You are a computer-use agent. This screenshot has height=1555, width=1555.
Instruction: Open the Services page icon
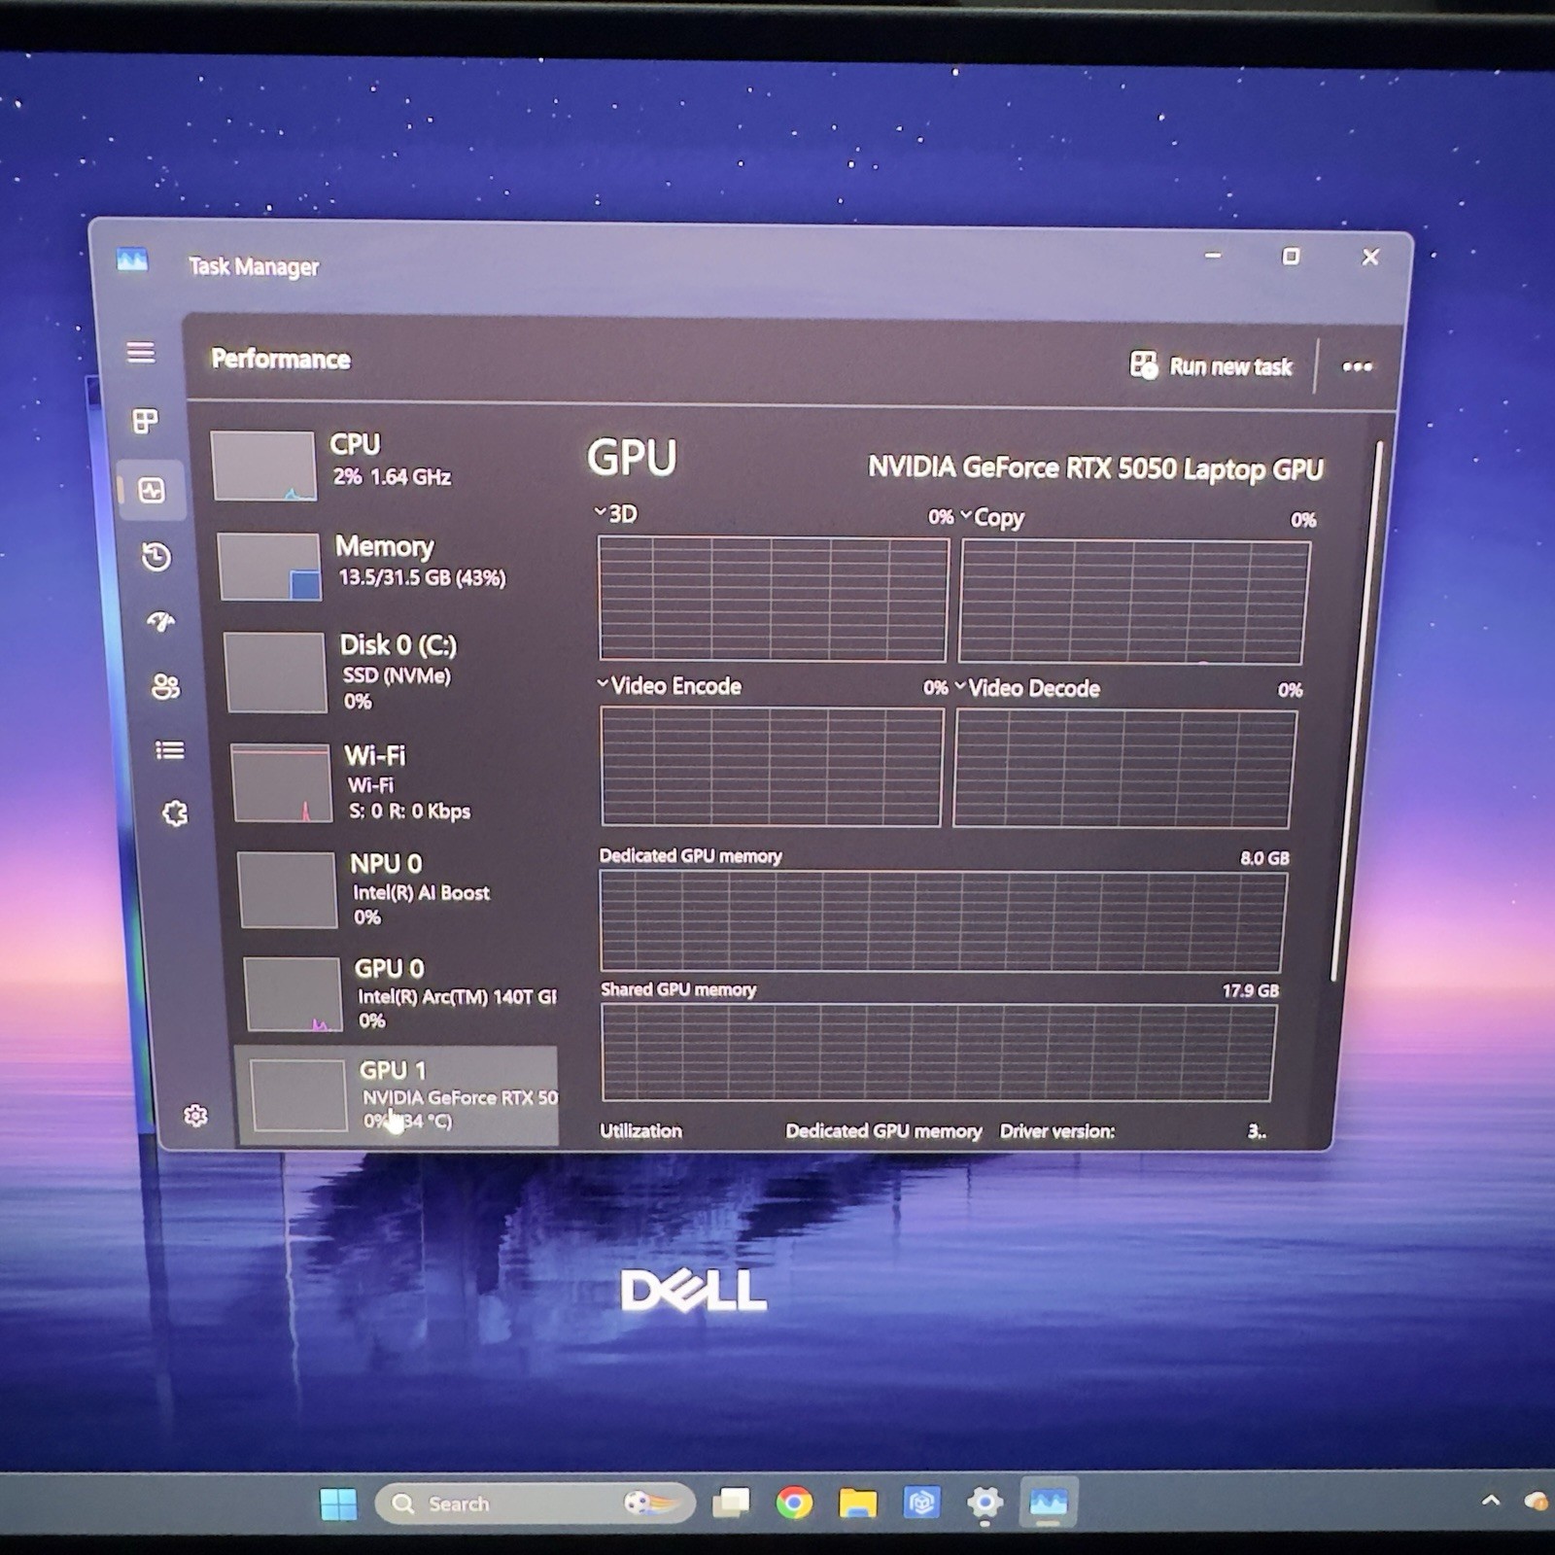[175, 812]
